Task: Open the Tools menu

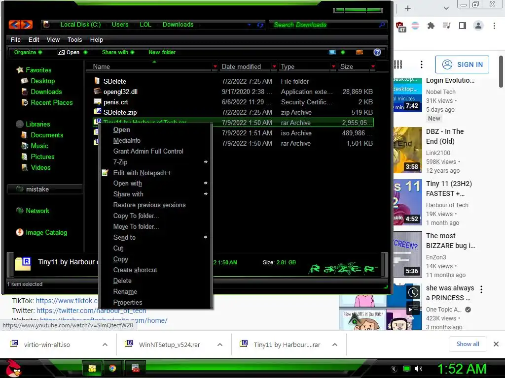Action: [x=74, y=39]
